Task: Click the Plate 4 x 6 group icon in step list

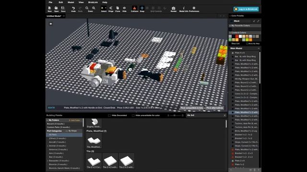Action: click(x=233, y=53)
